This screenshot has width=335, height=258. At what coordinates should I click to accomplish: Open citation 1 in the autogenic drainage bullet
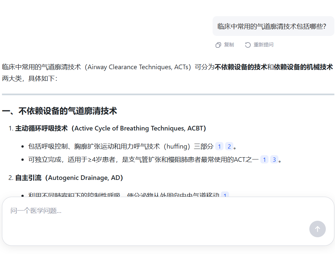tap(225, 195)
